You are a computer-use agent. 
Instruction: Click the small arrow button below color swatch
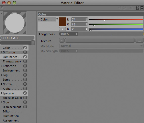[x=63, y=29]
